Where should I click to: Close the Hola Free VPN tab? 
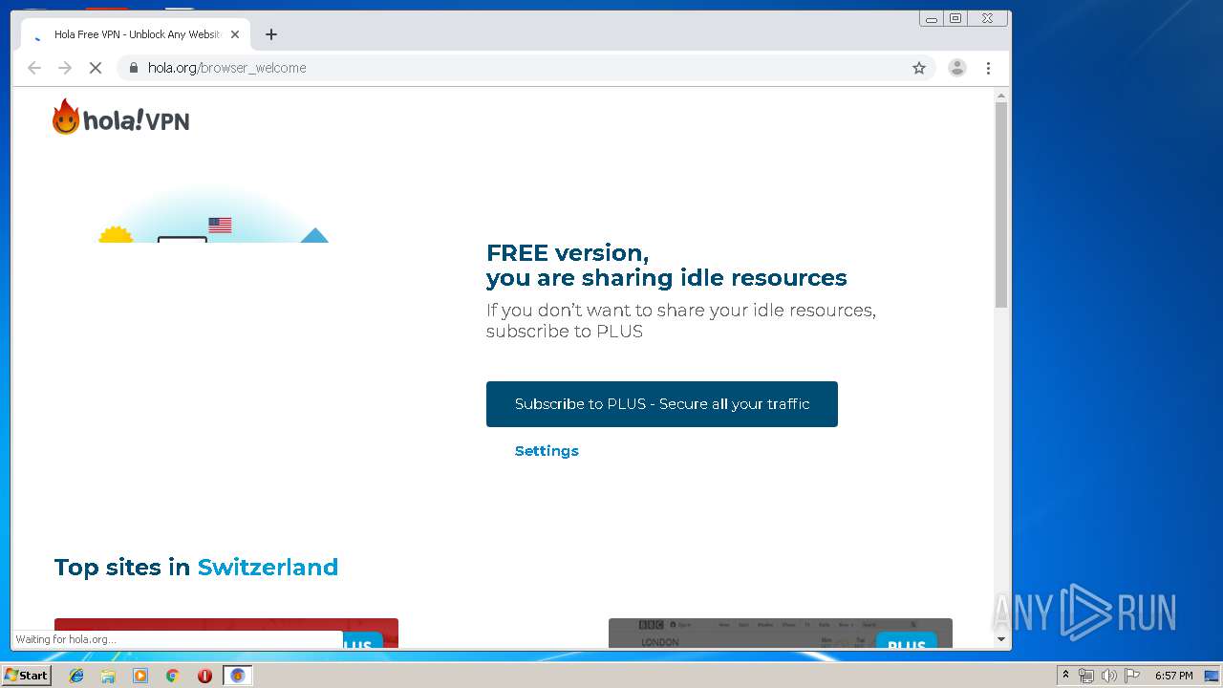(235, 34)
